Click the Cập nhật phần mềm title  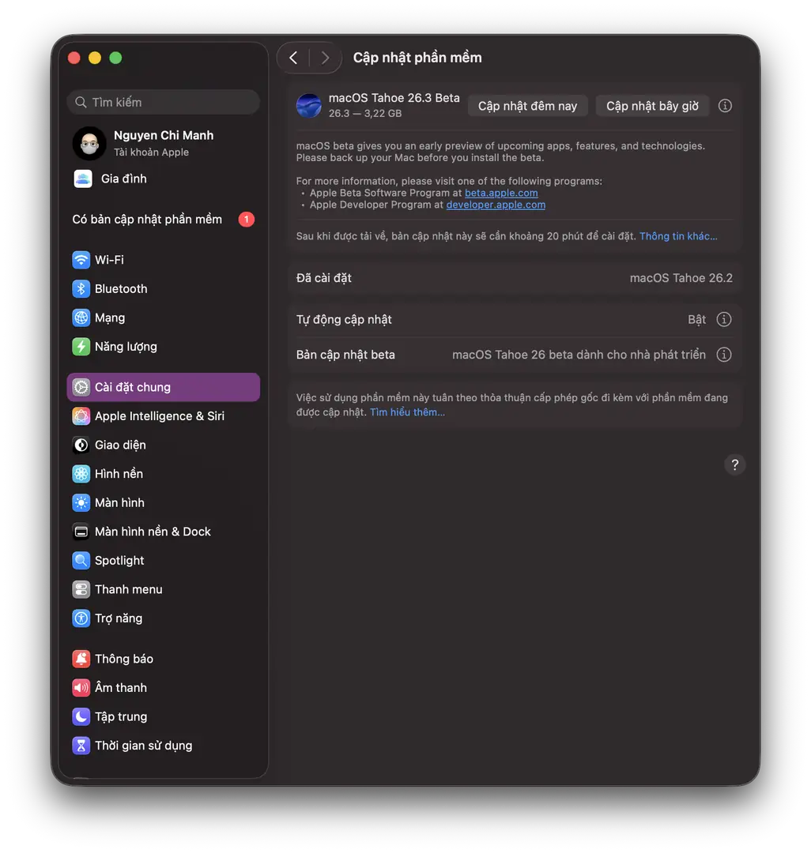[417, 58]
